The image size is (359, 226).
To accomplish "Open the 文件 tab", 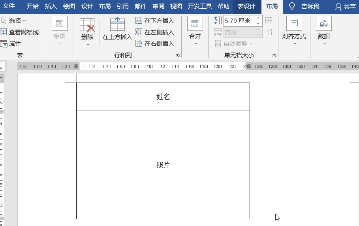I will pos(8,6).
